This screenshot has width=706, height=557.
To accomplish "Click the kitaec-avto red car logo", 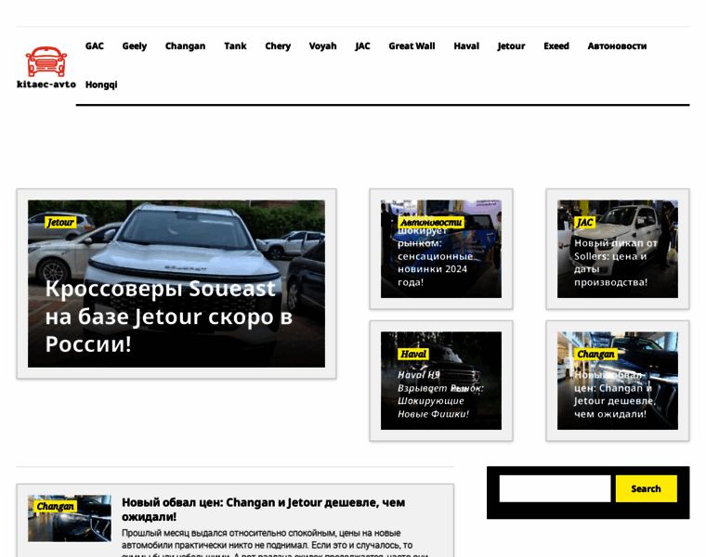I will (x=46, y=61).
